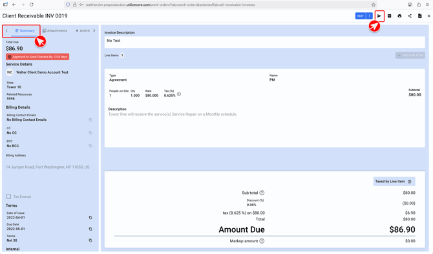Copy the CC field value
The image size is (433, 254).
[x=90, y=132]
